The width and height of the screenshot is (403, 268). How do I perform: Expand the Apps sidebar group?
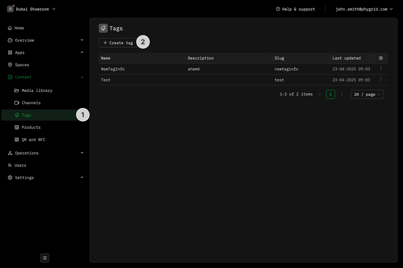point(82,52)
